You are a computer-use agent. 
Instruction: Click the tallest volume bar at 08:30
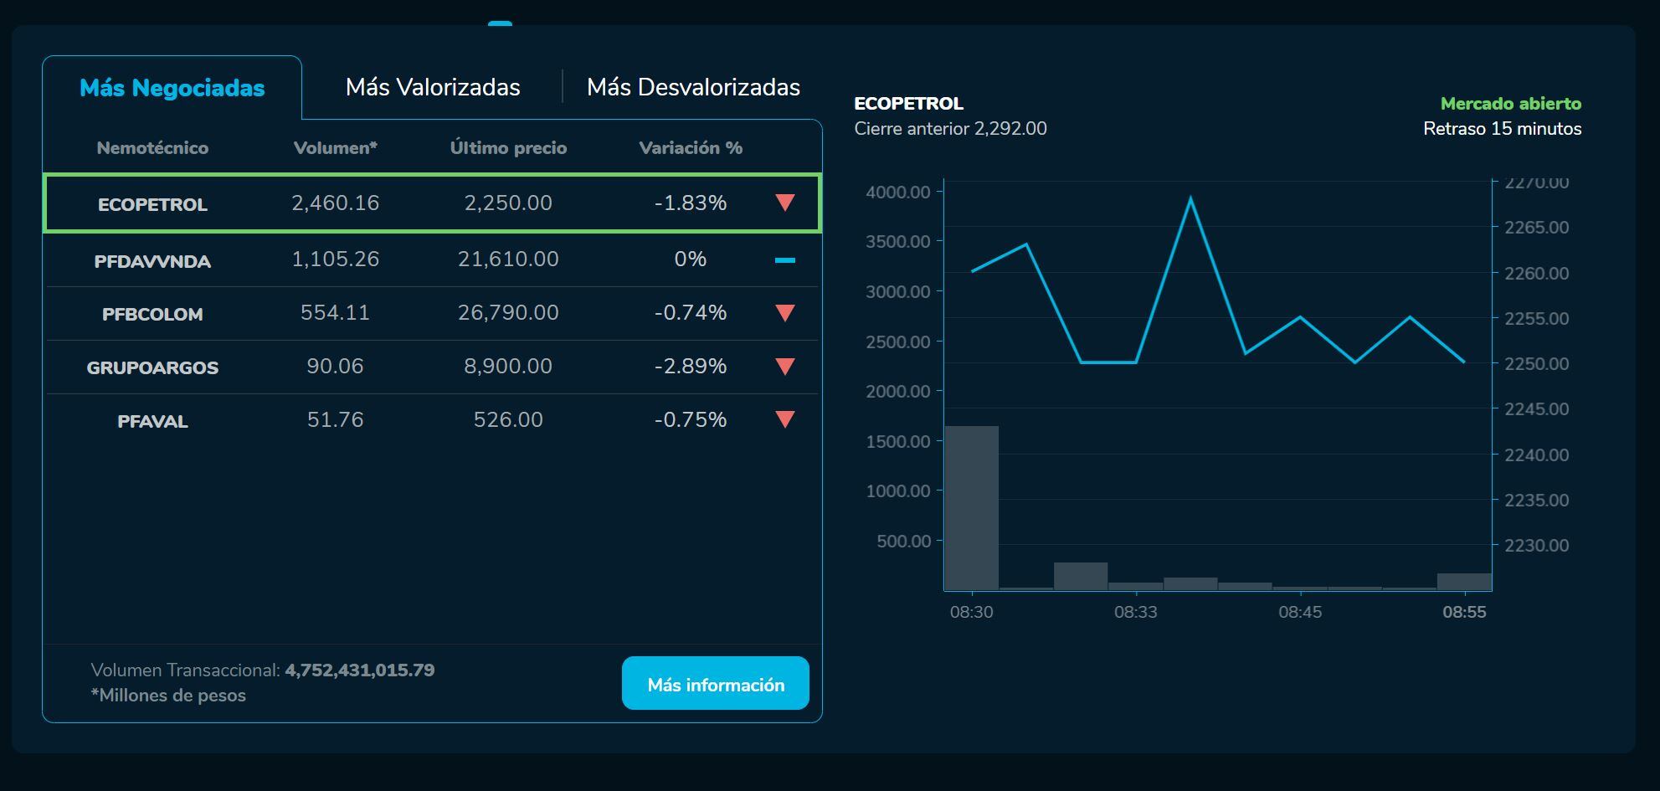972,507
